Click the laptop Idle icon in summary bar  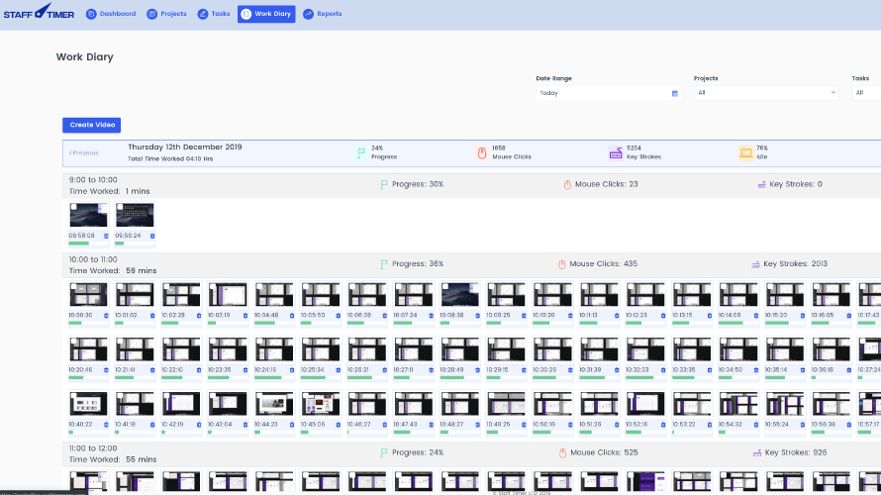click(745, 152)
